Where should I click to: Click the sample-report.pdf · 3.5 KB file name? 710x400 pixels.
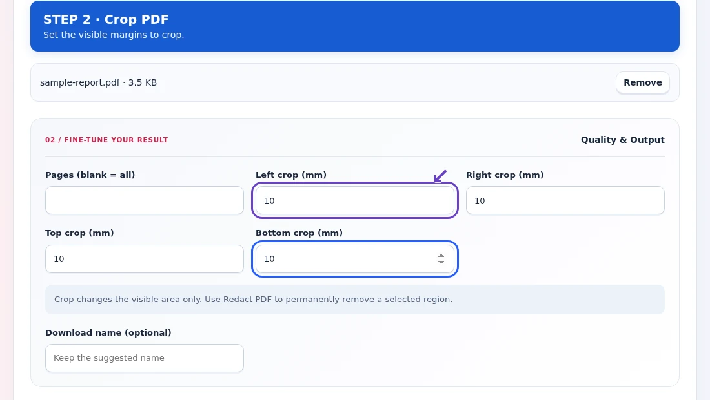[x=98, y=82]
